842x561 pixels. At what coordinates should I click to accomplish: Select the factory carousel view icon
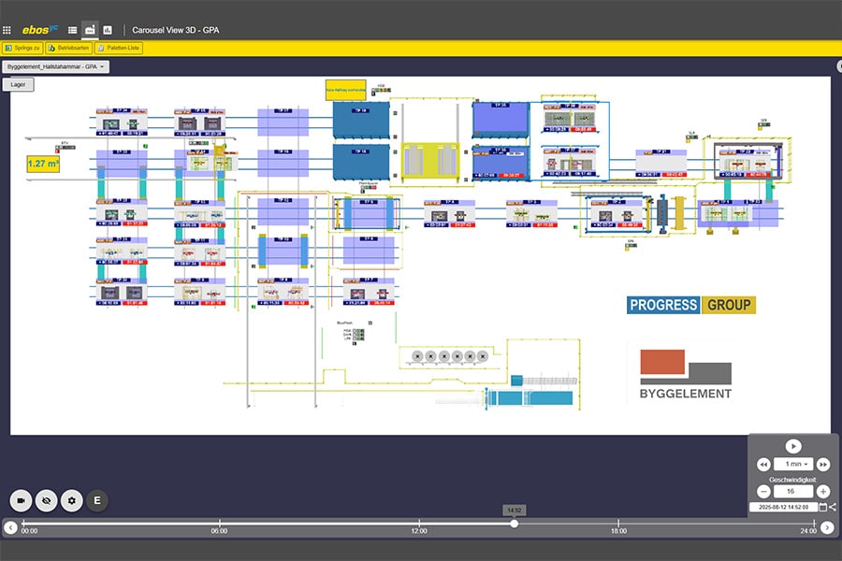[x=90, y=30]
